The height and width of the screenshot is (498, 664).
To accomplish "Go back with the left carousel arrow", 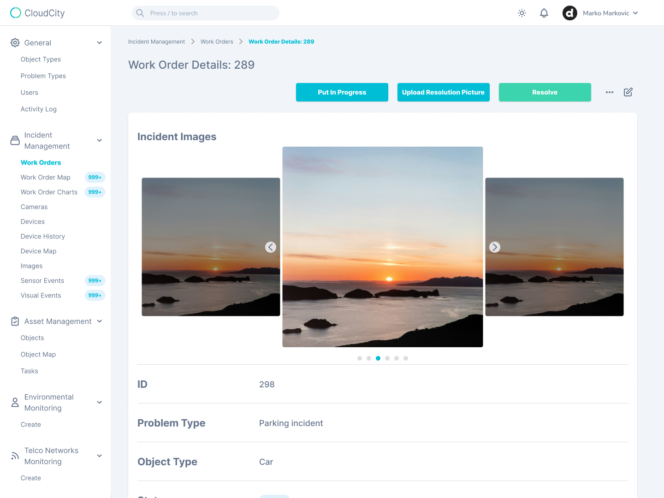I will 271,247.
